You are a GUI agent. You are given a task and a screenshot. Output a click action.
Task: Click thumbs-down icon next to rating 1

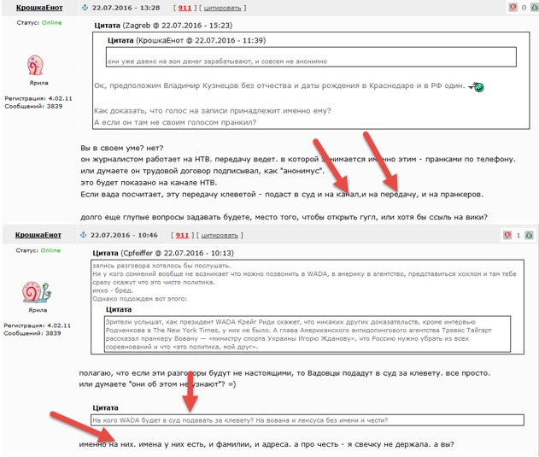[x=507, y=235]
